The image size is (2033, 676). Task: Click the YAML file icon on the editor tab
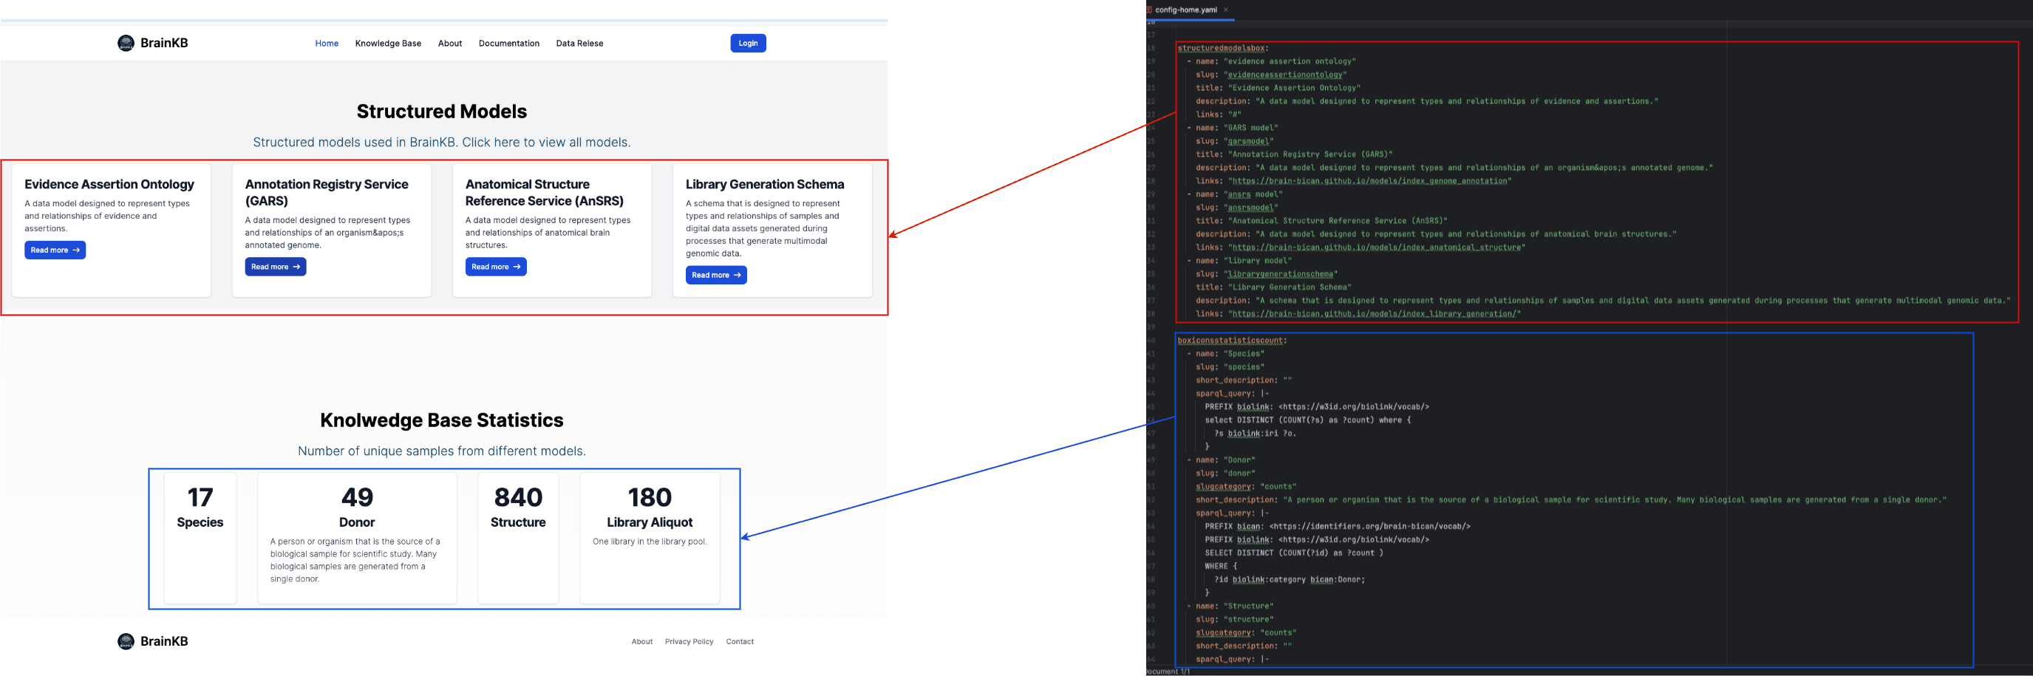coord(1150,10)
